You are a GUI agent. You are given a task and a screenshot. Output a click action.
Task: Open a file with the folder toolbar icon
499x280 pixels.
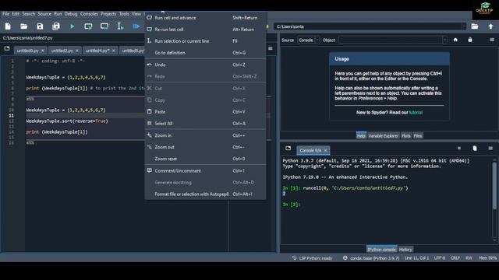coord(24,26)
